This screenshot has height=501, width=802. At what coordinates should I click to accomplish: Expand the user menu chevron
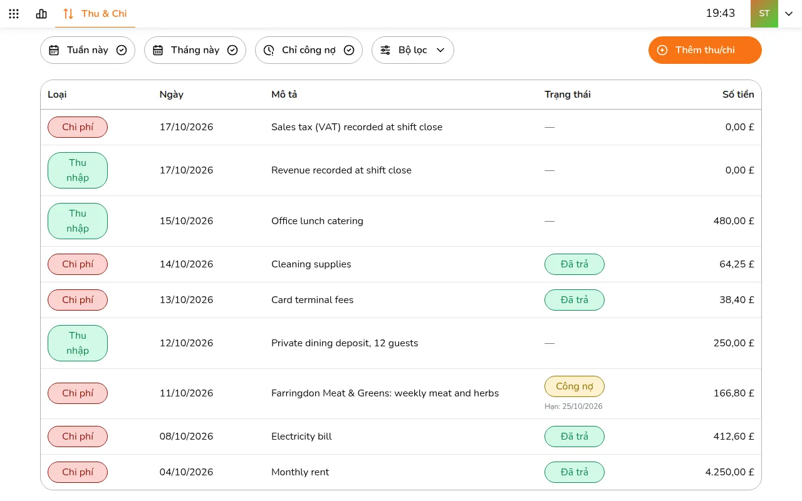(789, 14)
